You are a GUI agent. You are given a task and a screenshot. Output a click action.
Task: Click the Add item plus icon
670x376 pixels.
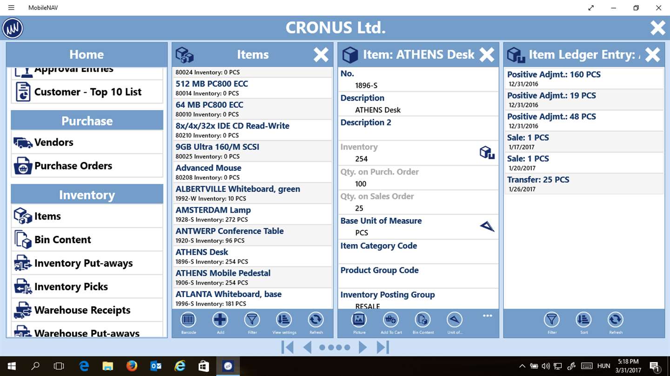click(x=220, y=320)
